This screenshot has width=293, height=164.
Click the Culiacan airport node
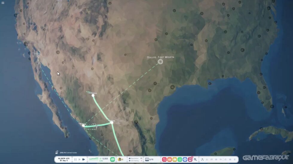click(83, 126)
